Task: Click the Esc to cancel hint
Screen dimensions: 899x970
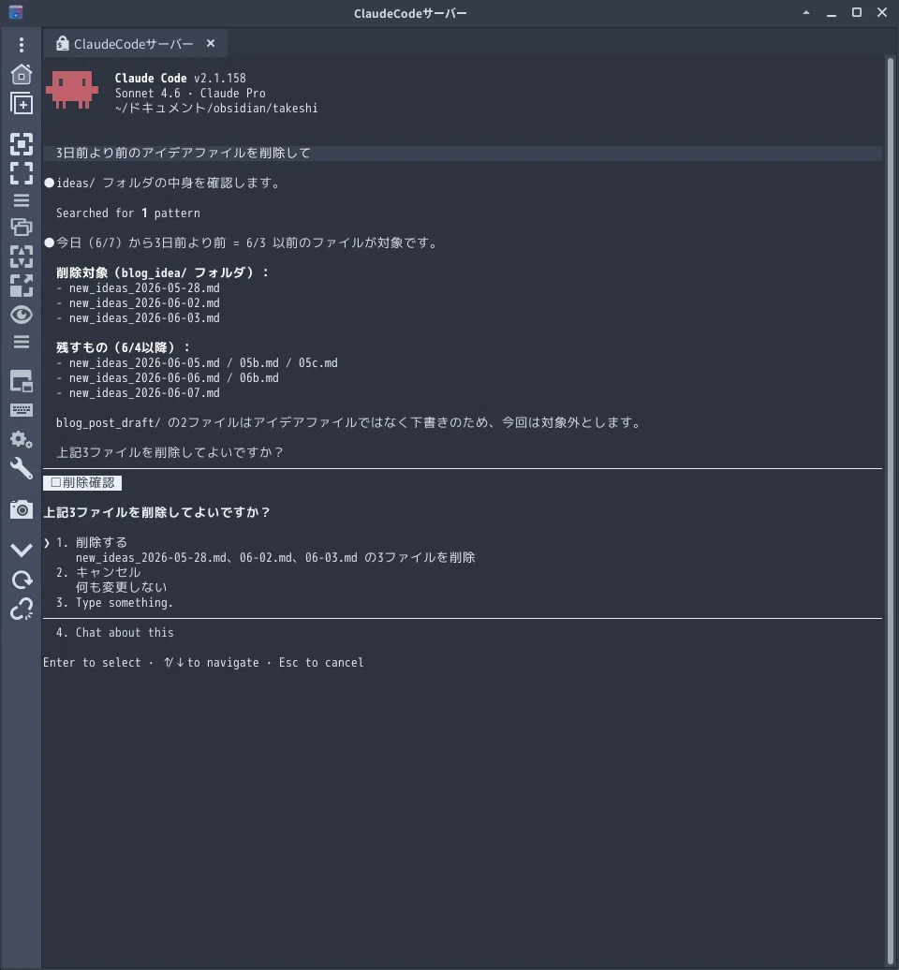Action: click(321, 663)
